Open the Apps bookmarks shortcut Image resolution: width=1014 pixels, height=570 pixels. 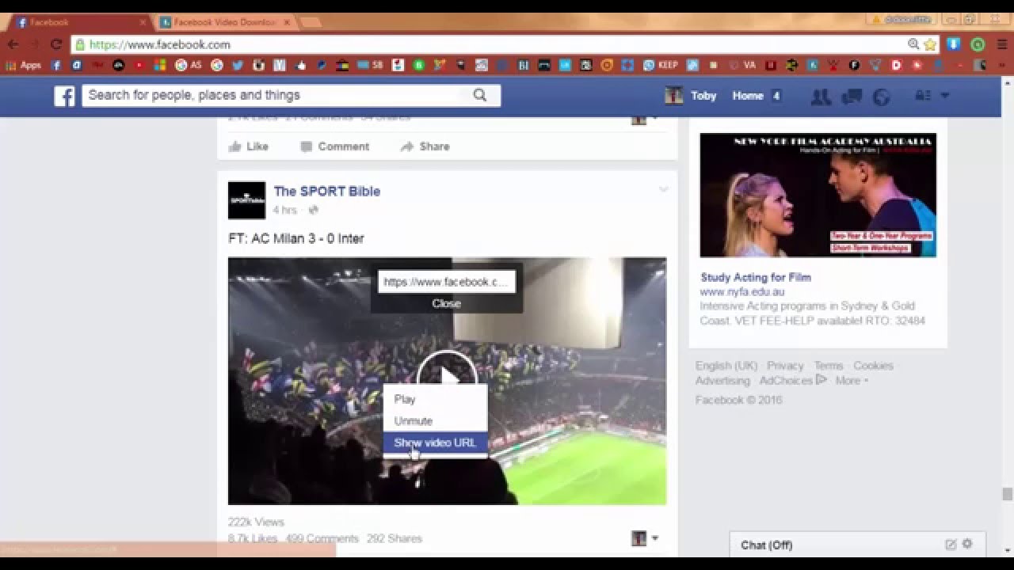(x=23, y=65)
